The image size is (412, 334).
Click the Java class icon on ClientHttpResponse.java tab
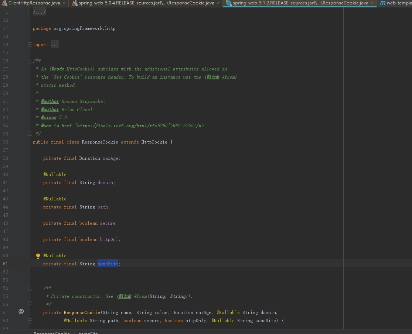click(x=4, y=3)
